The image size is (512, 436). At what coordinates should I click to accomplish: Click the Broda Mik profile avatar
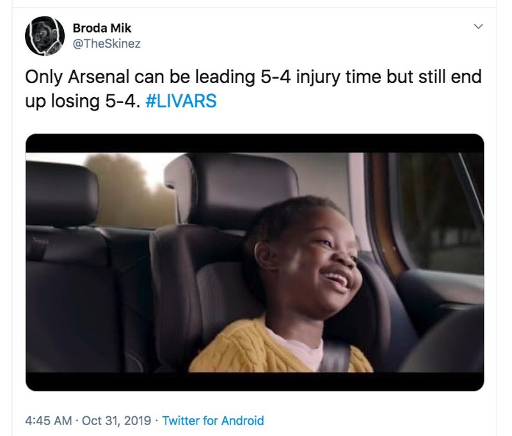pyautogui.click(x=44, y=35)
